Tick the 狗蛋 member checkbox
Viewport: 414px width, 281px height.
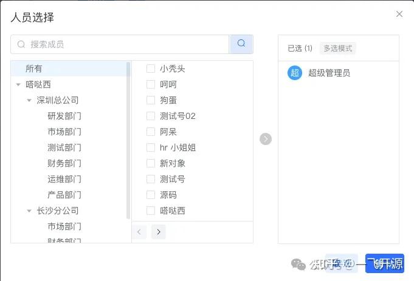pyautogui.click(x=151, y=100)
